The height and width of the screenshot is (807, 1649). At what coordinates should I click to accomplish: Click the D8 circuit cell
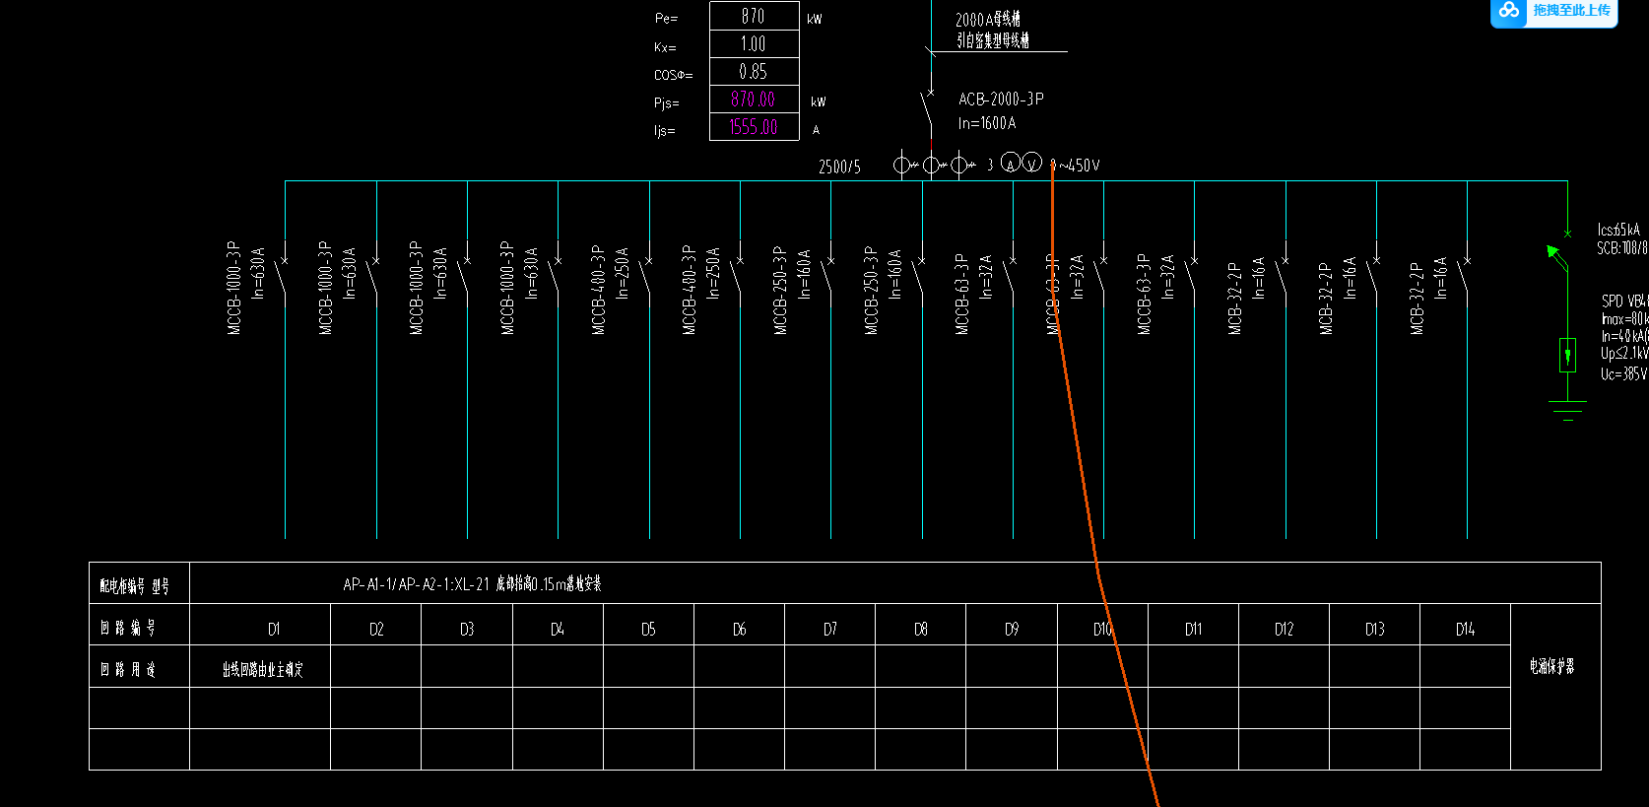[920, 624]
